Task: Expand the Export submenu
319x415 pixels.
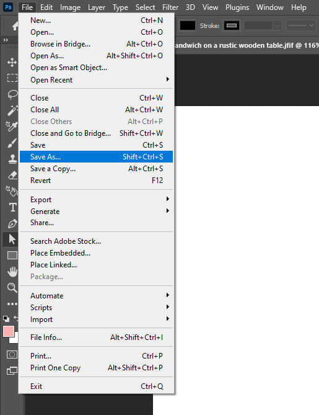Action: point(96,199)
